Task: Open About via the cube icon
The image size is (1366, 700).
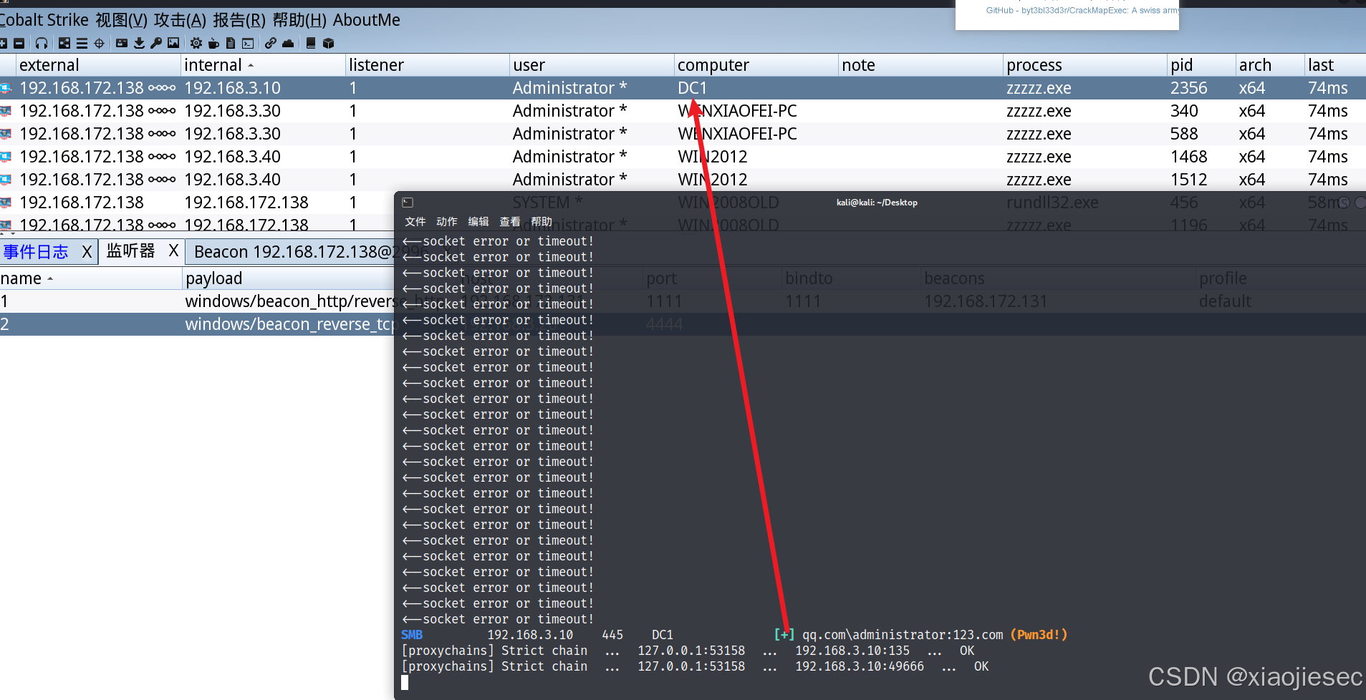Action: click(328, 44)
